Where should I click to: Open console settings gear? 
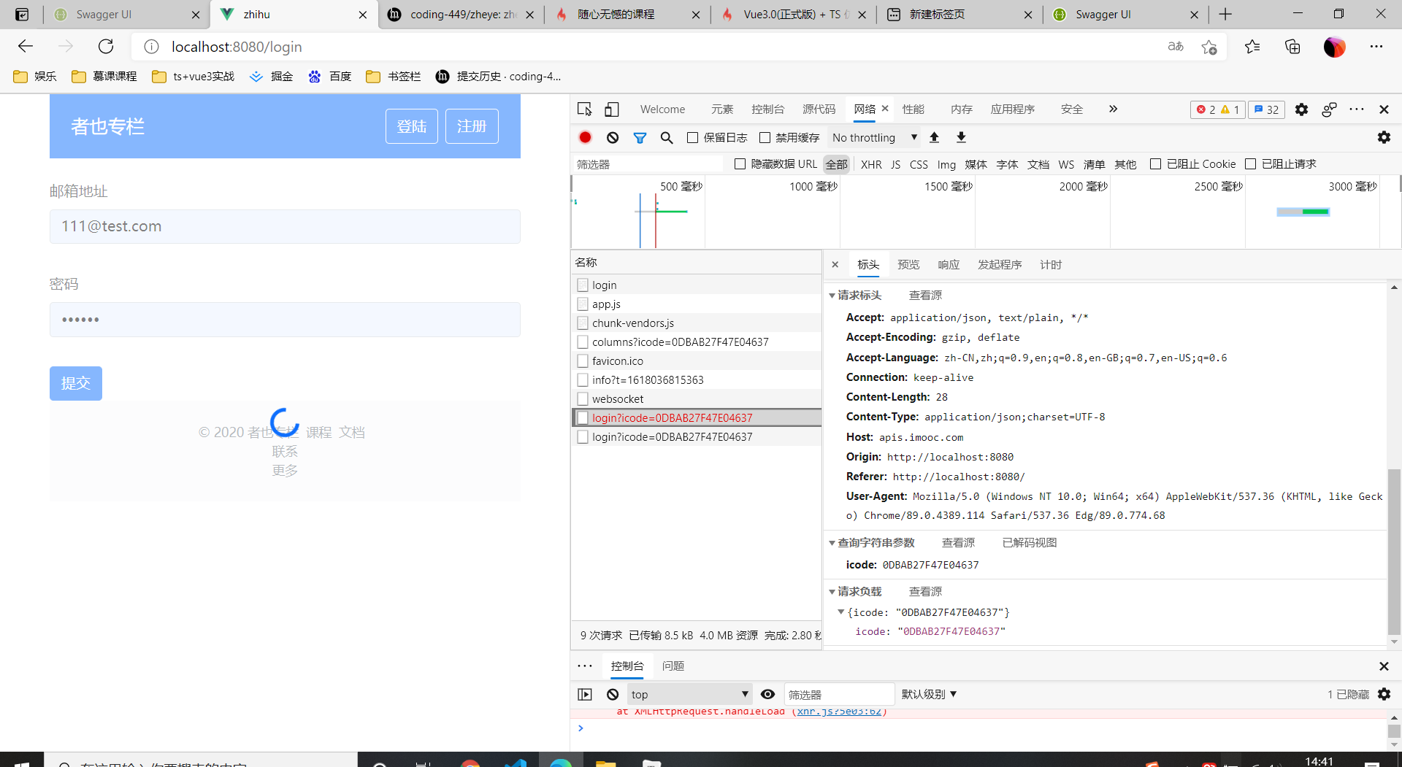1384,694
